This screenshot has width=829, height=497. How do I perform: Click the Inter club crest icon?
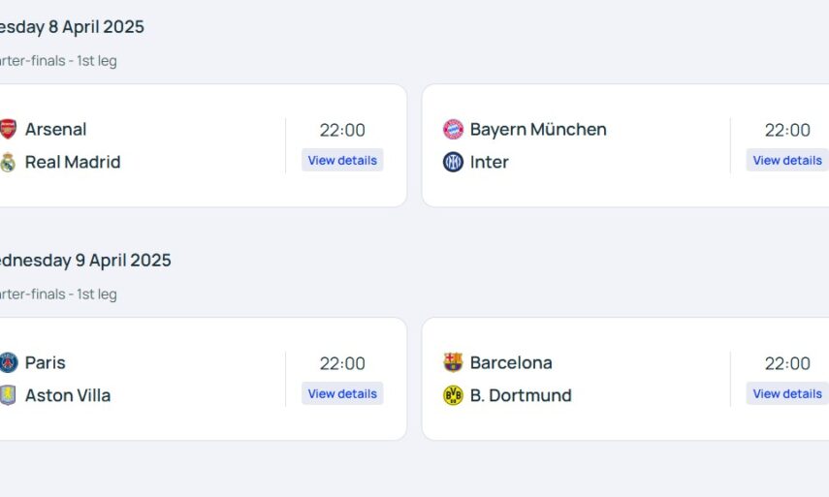click(453, 162)
